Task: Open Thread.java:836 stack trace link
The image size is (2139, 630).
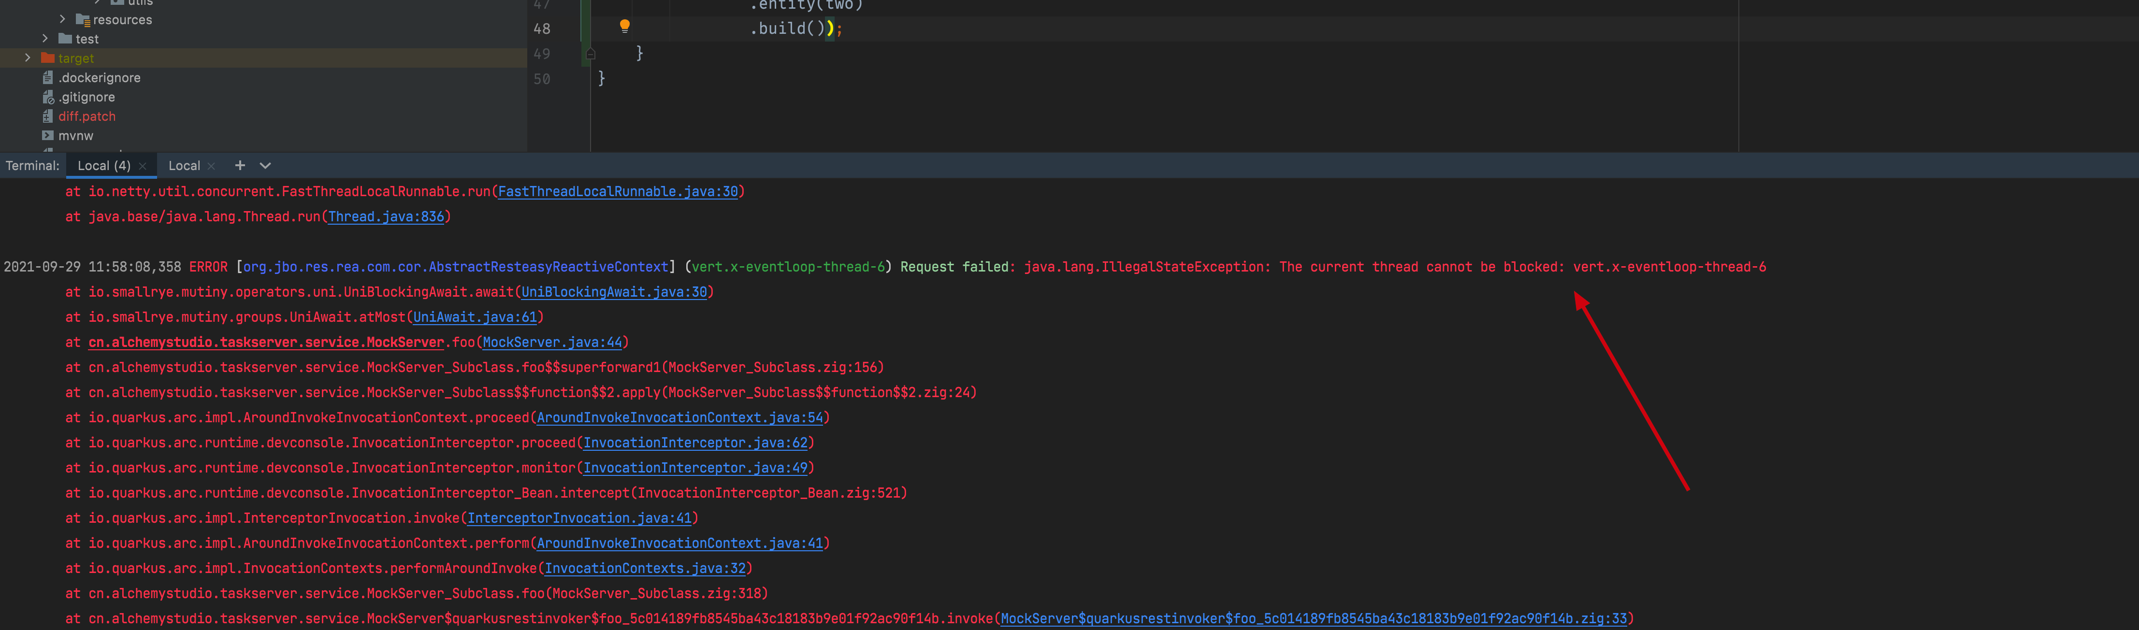Action: (x=386, y=216)
